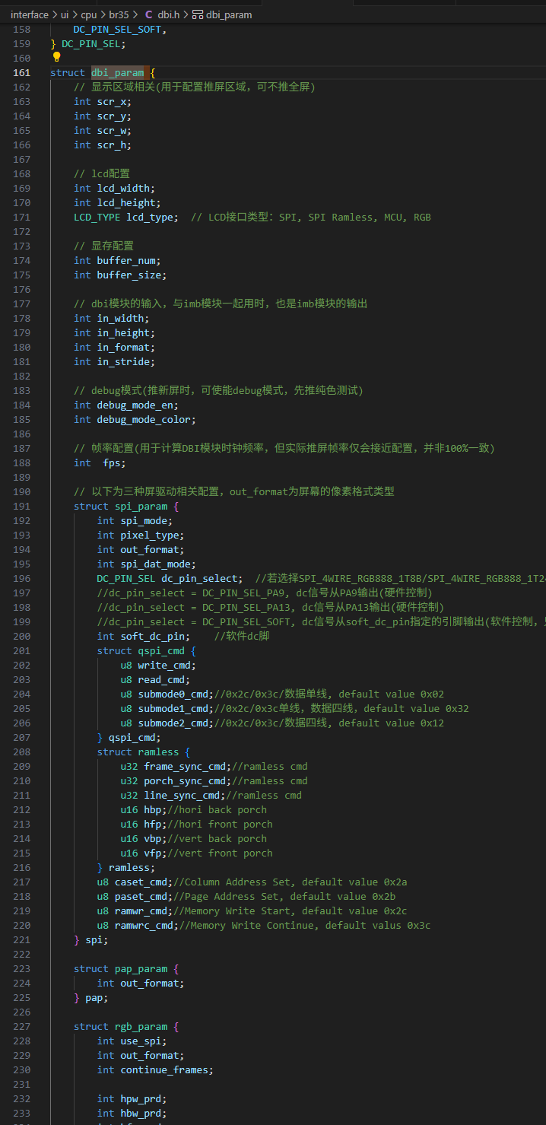Click the 'soft_dc_pin' member declaration
Image resolution: width=546 pixels, height=1125 pixels.
(153, 637)
